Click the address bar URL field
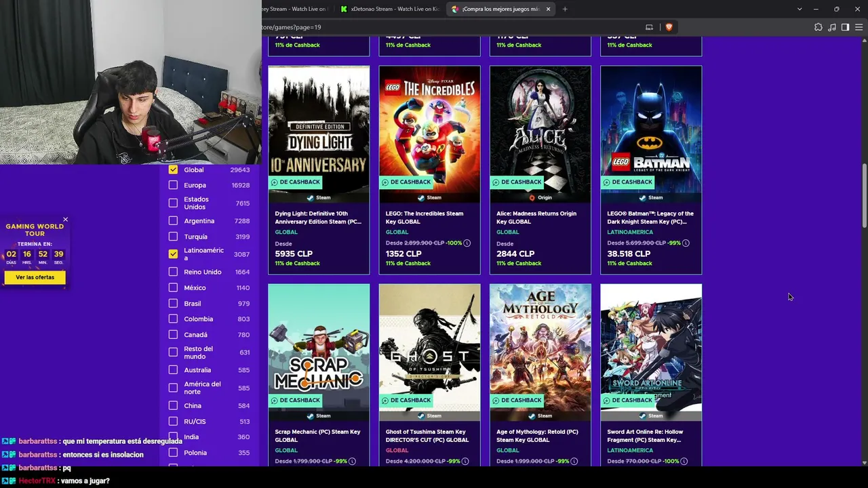868x488 pixels. pos(448,27)
